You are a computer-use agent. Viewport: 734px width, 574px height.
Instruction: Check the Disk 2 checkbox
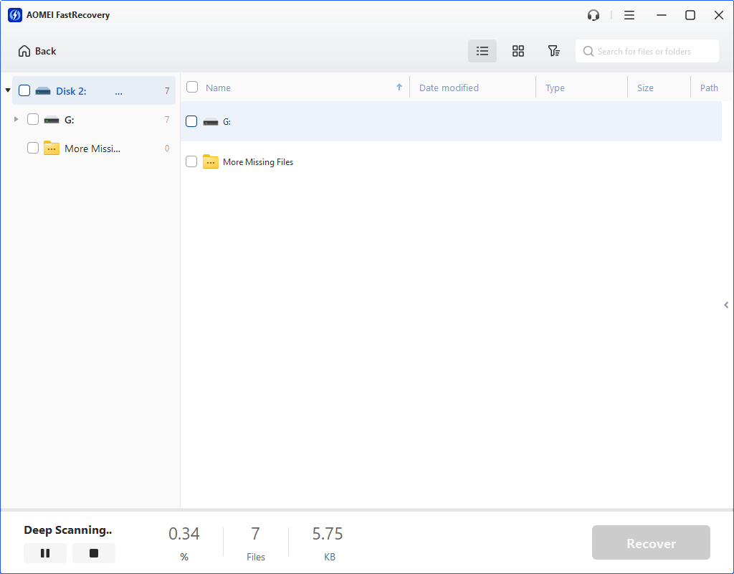pyautogui.click(x=24, y=90)
